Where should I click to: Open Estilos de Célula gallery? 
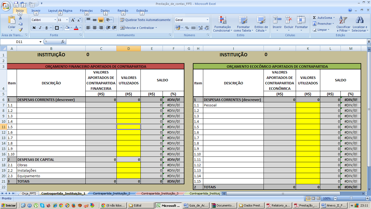(261, 24)
